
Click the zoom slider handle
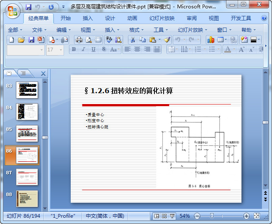pos(212,216)
